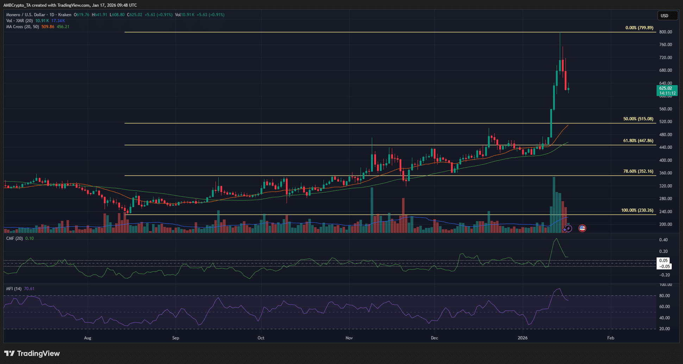Click the TradingView logo
Screen dimensions: 683x364
(32, 353)
